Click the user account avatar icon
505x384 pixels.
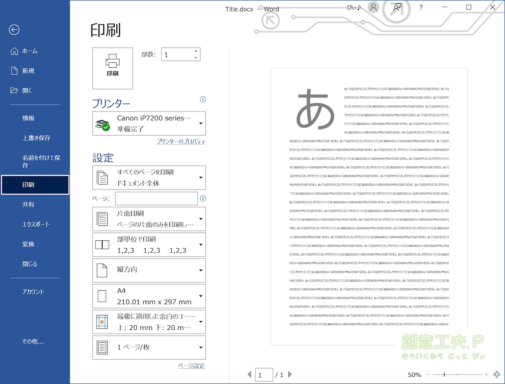(x=373, y=7)
